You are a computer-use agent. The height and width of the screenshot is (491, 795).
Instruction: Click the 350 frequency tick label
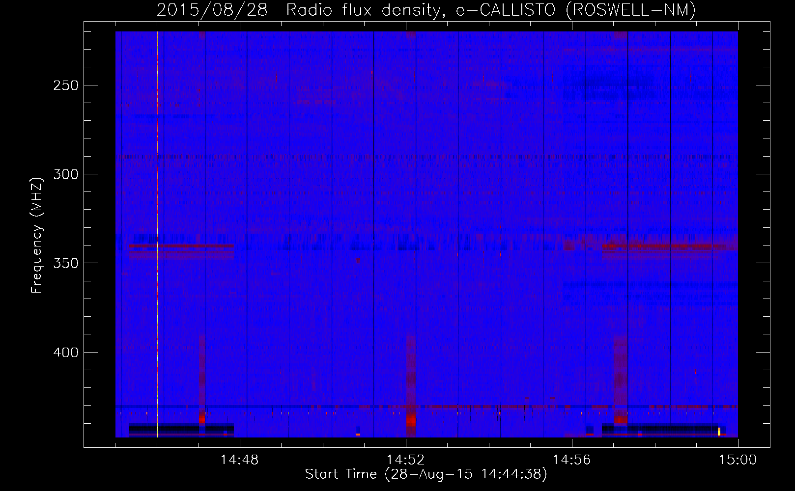point(66,263)
